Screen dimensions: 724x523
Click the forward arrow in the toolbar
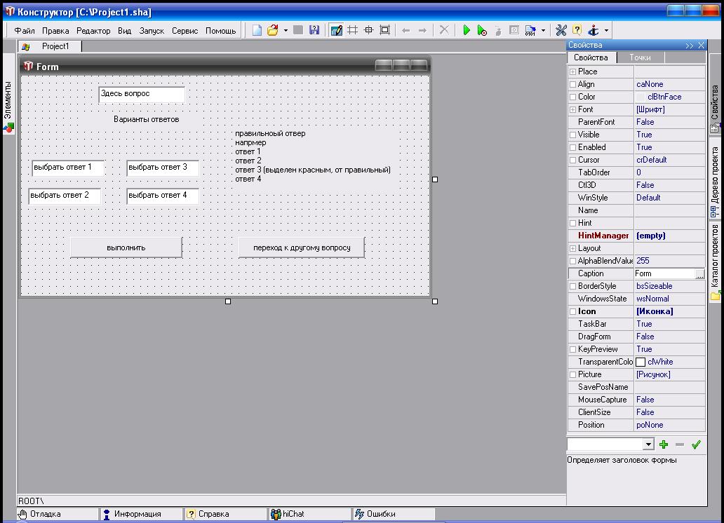[422, 30]
